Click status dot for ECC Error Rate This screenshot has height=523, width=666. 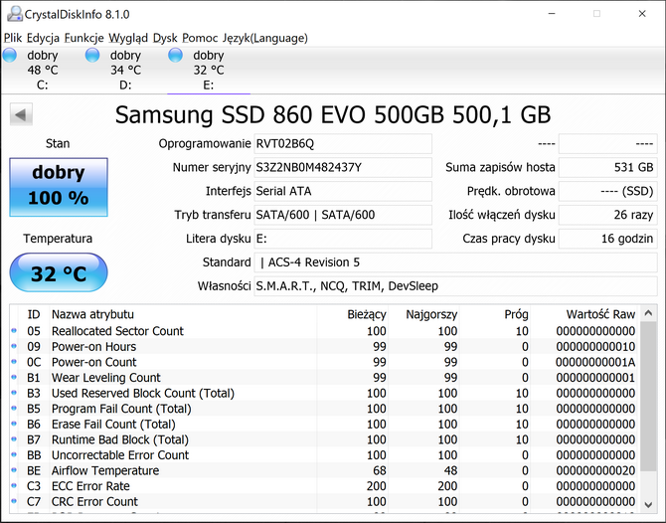(14, 485)
